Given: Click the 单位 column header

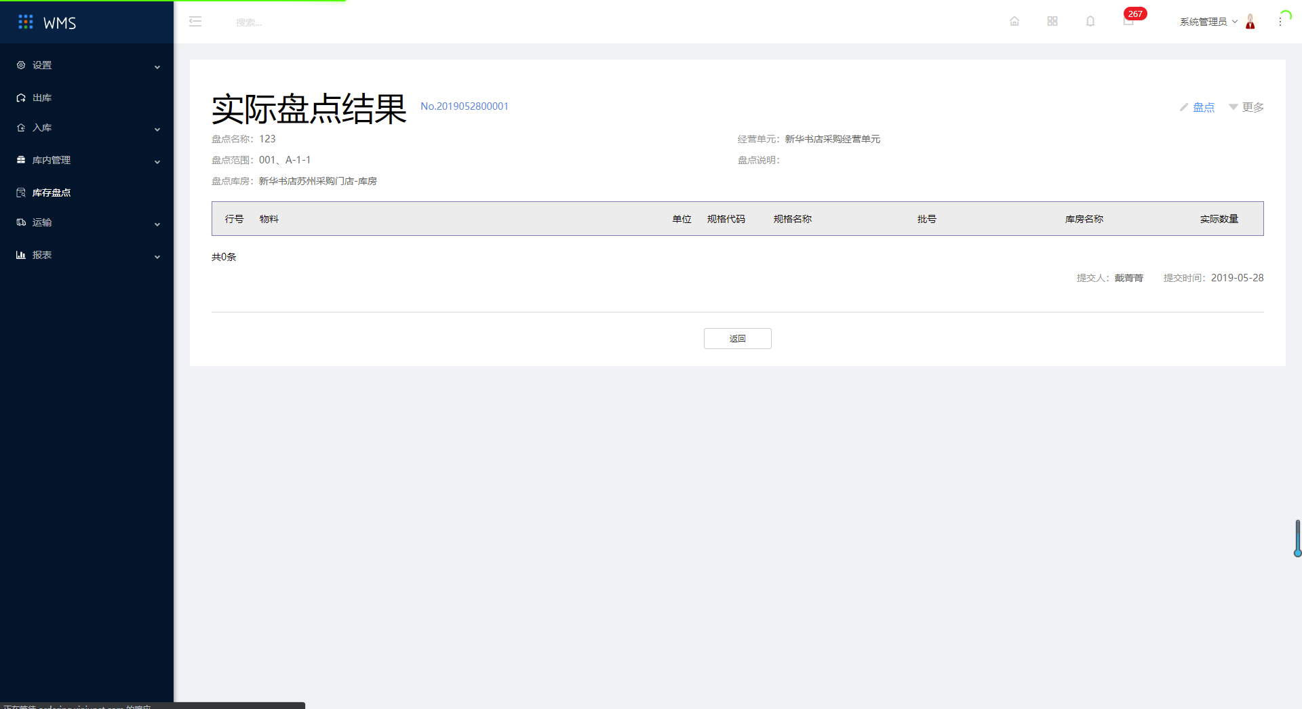Looking at the screenshot, I should (682, 219).
